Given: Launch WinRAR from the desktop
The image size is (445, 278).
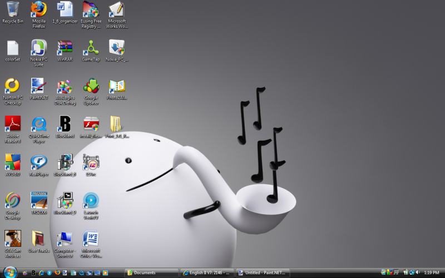Looking at the screenshot, I should point(65,51).
